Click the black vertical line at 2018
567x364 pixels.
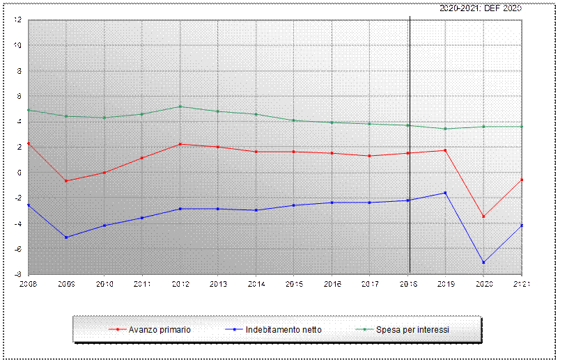[410, 144]
